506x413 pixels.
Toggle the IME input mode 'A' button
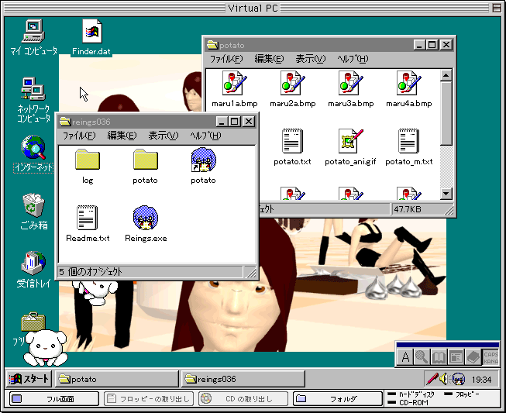404,357
